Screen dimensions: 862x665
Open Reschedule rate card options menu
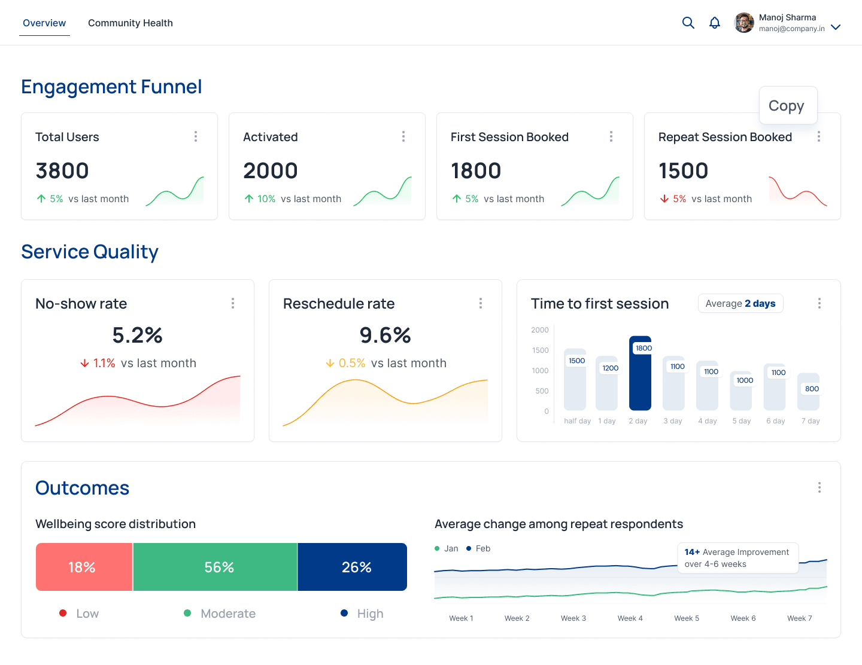coord(481,303)
